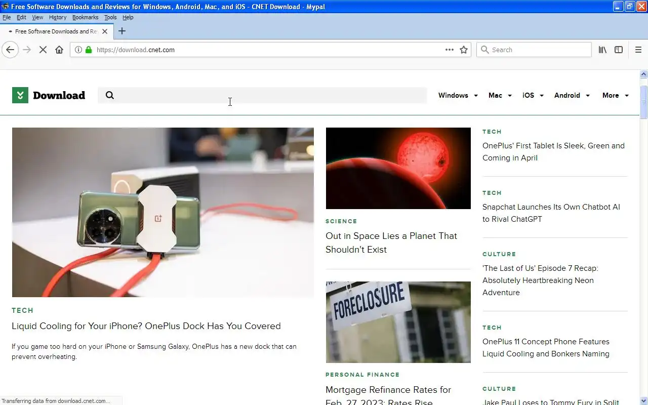The image size is (648, 405).
Task: Open the Foreclosure sign image
Action: tap(398, 322)
